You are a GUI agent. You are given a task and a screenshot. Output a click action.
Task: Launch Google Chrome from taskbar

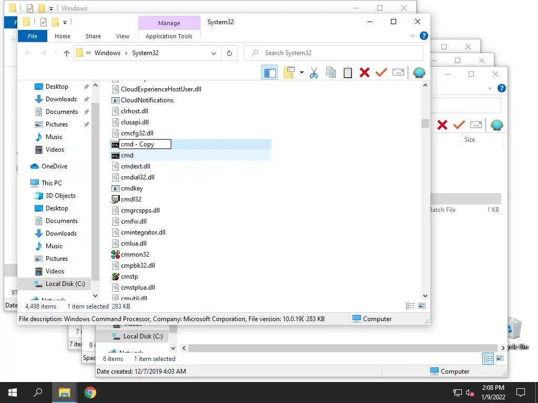tap(90, 393)
